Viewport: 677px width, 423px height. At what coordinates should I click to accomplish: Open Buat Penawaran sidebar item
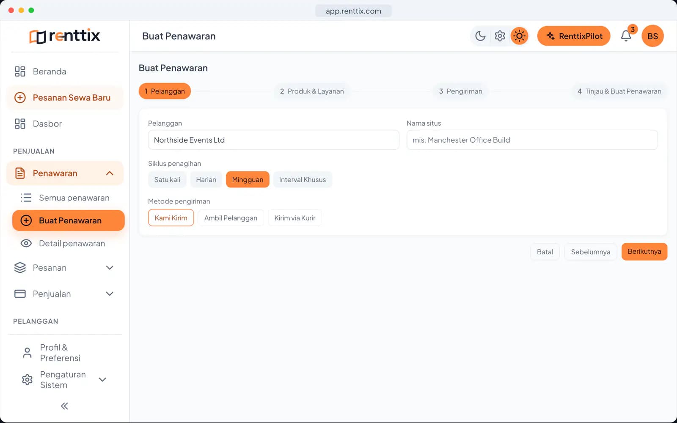coord(69,220)
